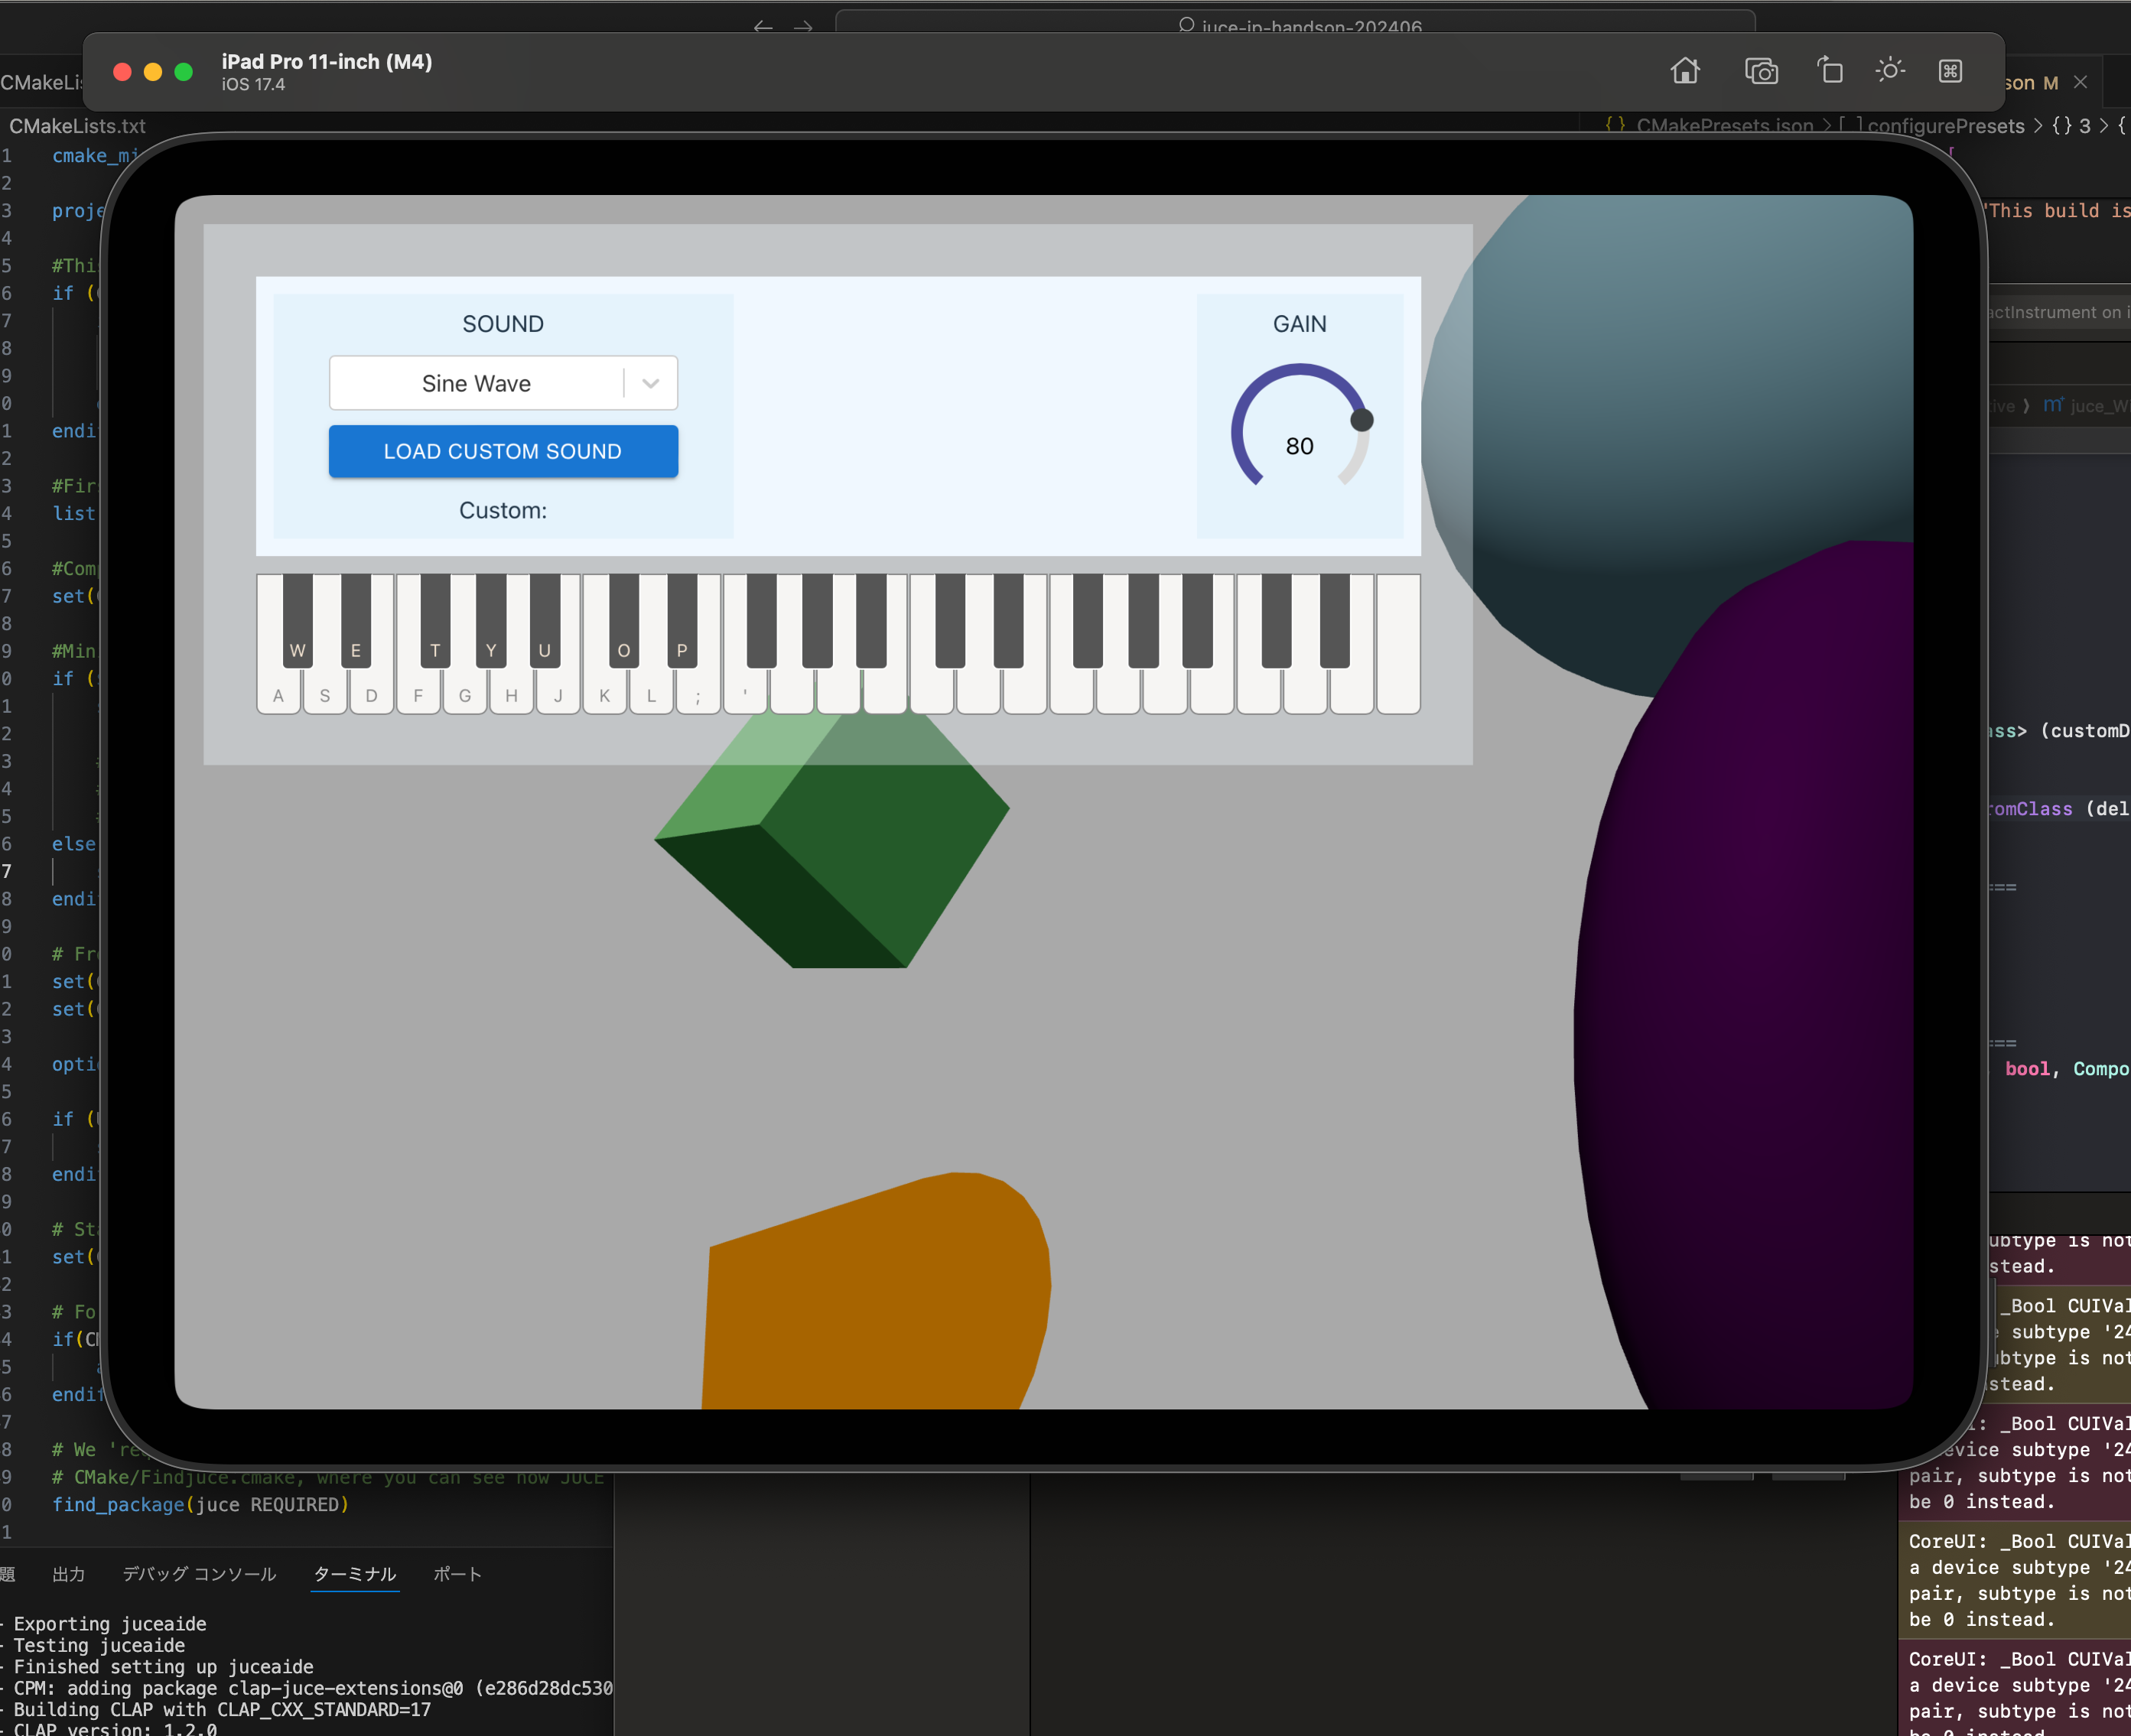2131x1736 pixels.
Task: Play the white piano key J
Action: pos(558,692)
